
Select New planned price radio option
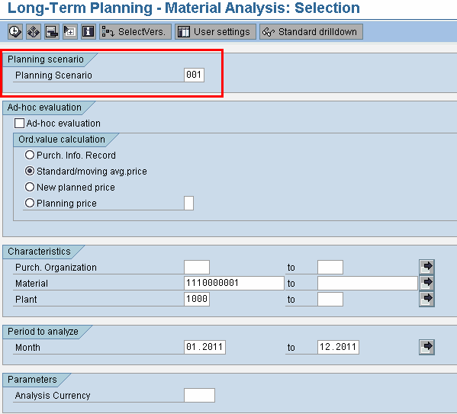pyautogui.click(x=30, y=187)
